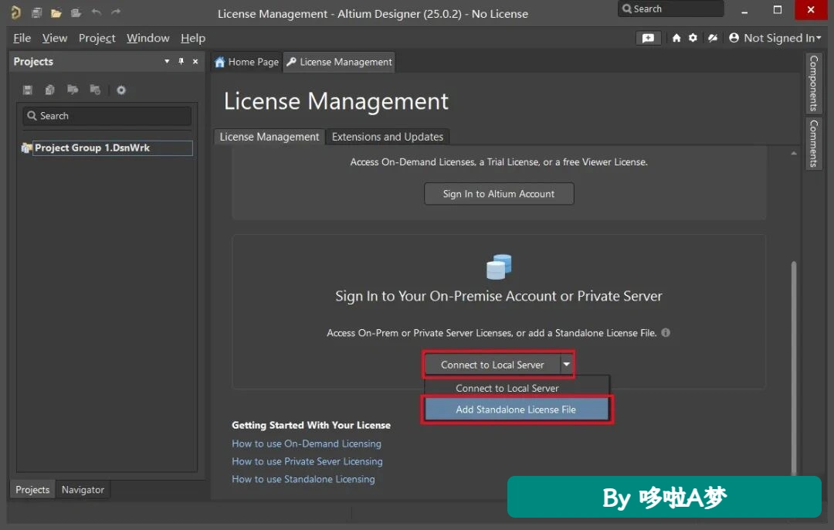Open a document via the folder icon
The height and width of the screenshot is (530, 834).
(x=56, y=13)
